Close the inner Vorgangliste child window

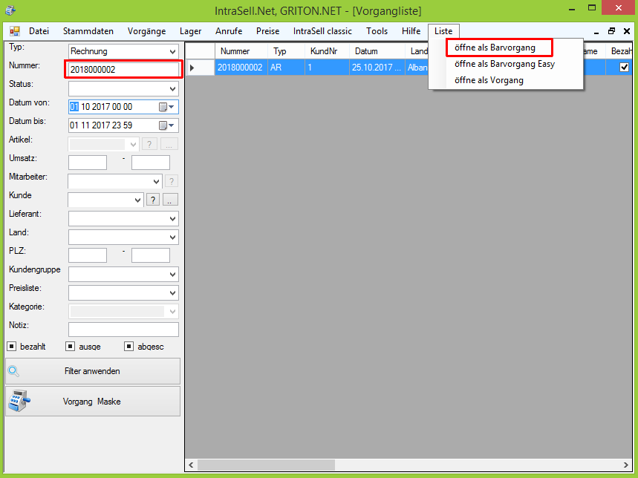point(627,31)
